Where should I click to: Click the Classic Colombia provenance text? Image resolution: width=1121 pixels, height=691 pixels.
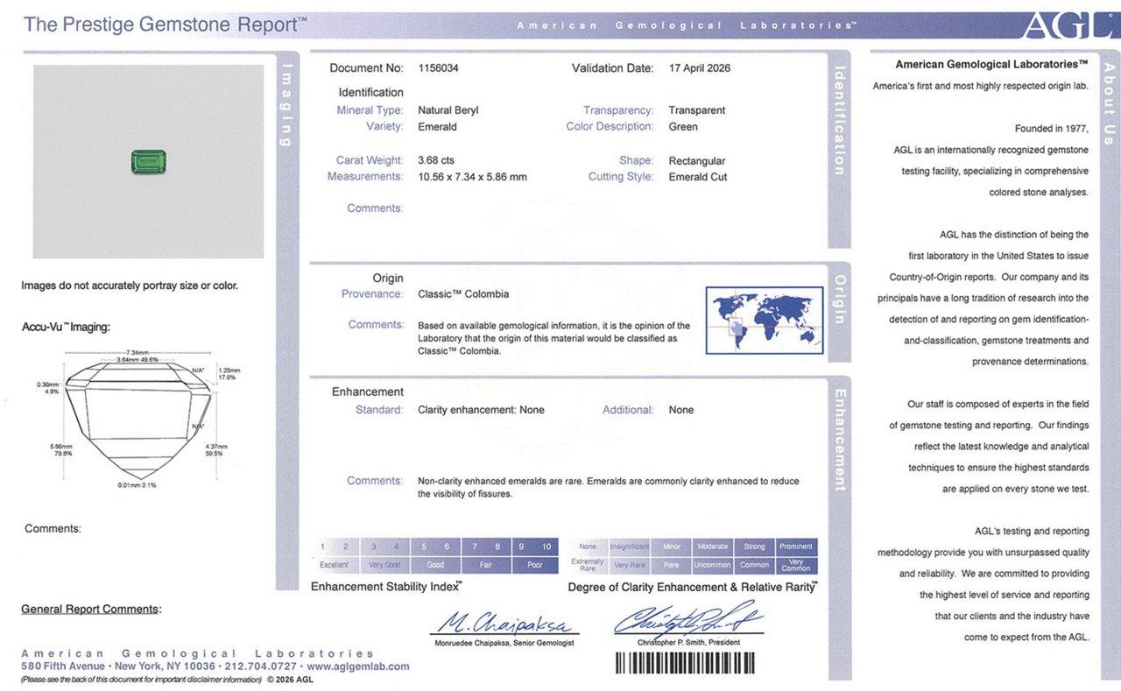coord(463,294)
